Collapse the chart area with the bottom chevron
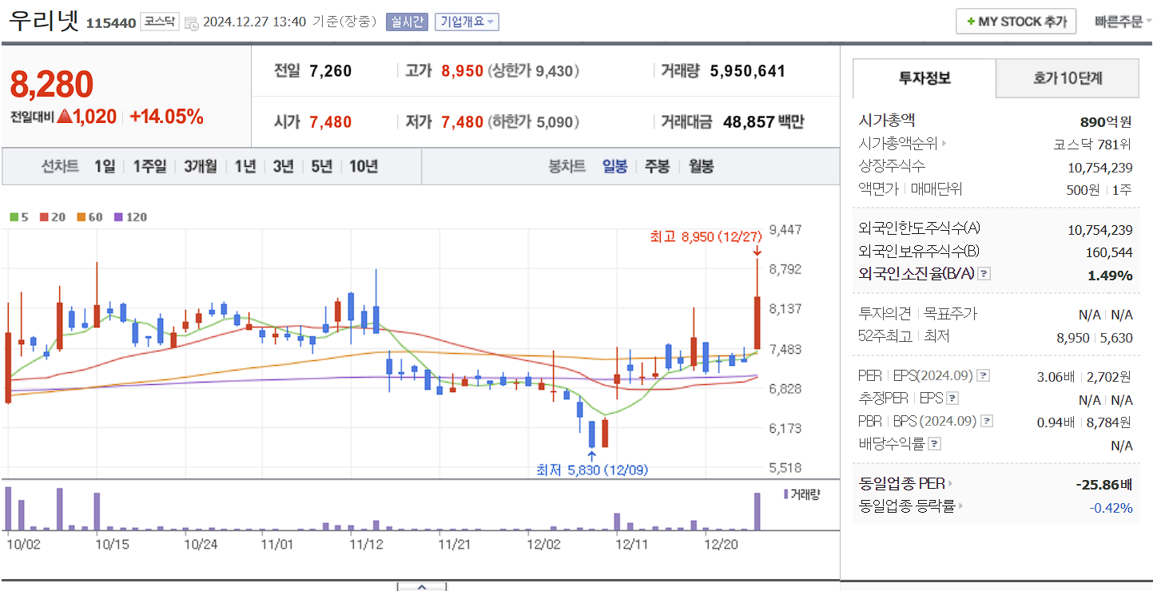This screenshot has height=591, width=1153. [x=421, y=585]
